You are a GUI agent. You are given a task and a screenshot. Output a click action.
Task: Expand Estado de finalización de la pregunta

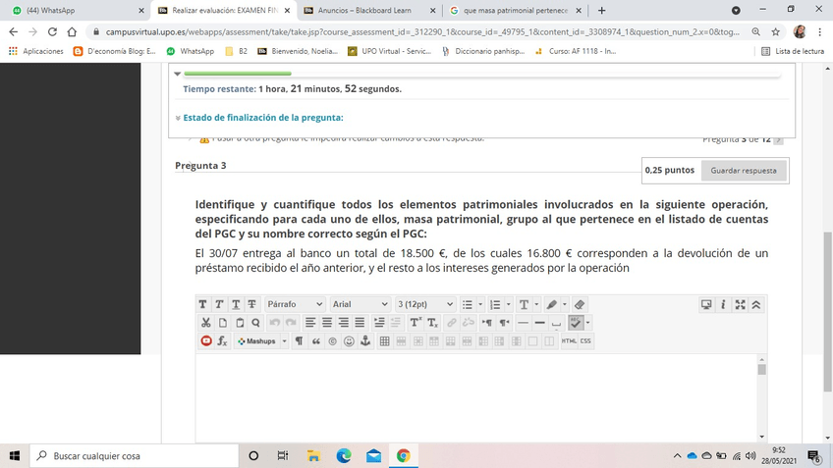[262, 118]
